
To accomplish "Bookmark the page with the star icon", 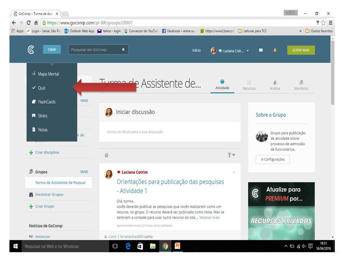I will coord(323,23).
